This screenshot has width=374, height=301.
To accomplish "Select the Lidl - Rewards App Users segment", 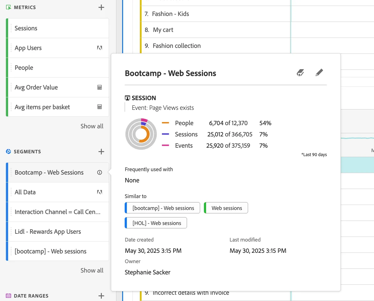I will [57, 232].
